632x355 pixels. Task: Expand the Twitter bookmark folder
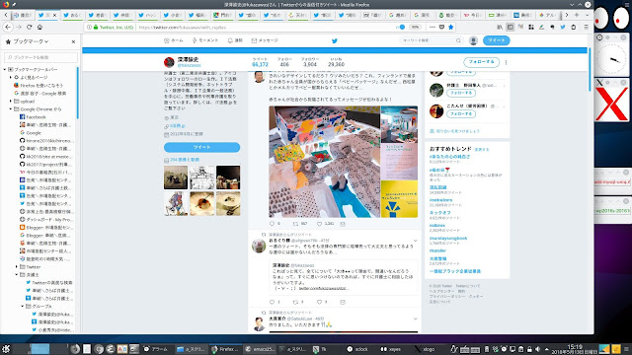pyautogui.click(x=17, y=267)
